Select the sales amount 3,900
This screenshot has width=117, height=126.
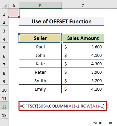(83, 72)
